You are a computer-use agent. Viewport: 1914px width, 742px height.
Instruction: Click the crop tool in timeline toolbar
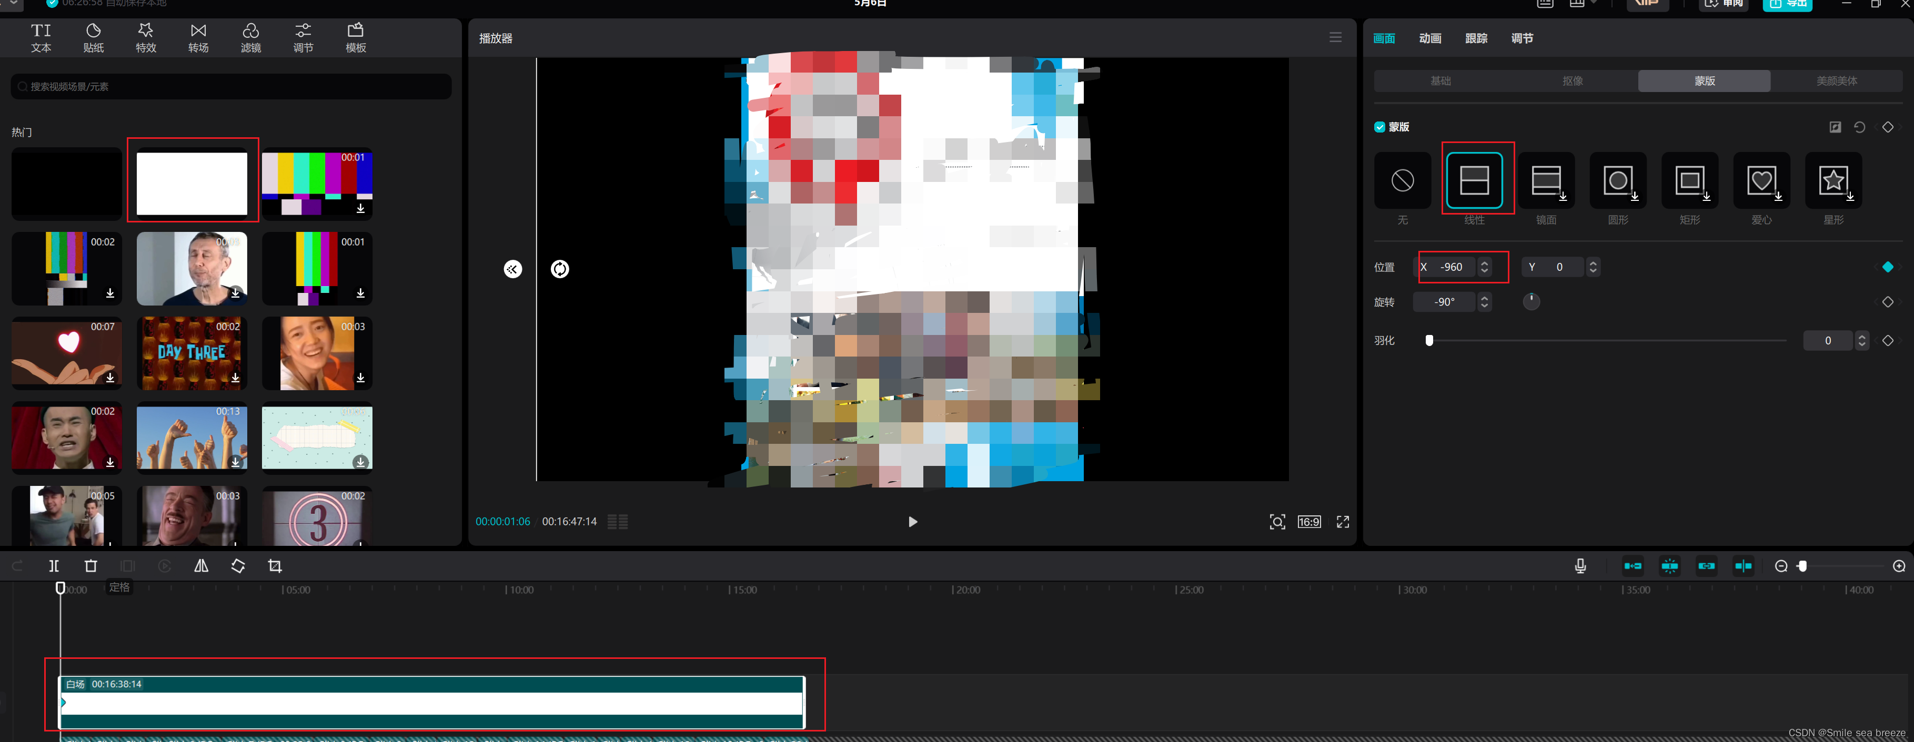coord(275,566)
